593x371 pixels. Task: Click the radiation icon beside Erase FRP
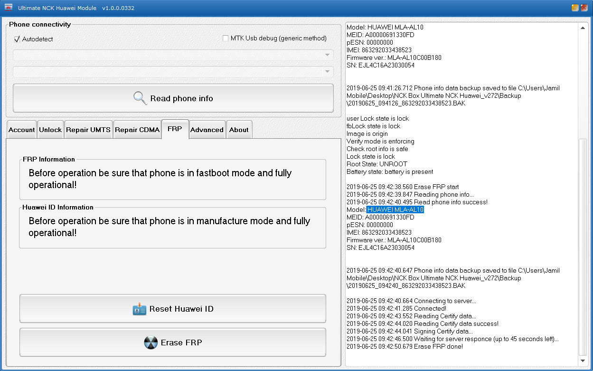tap(151, 342)
